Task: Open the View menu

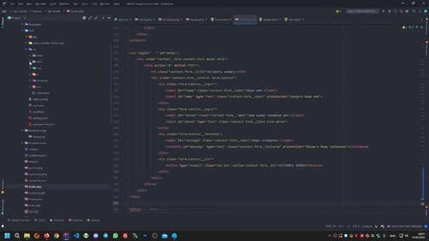Action: pos(29,4)
